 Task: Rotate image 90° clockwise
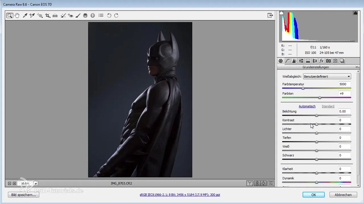[116, 16]
